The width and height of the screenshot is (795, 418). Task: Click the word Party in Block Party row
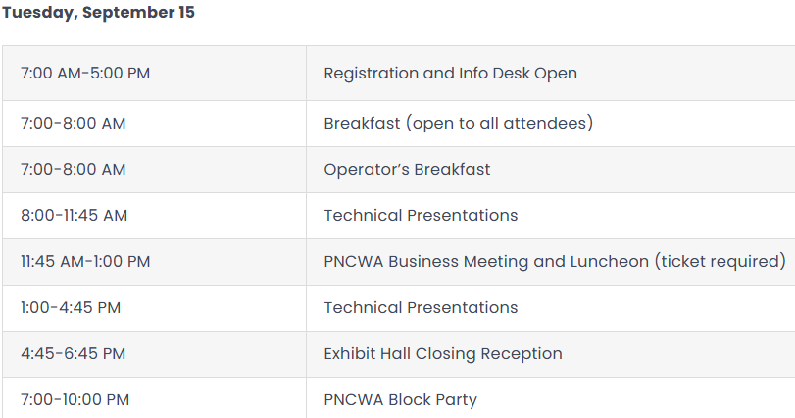[455, 400]
